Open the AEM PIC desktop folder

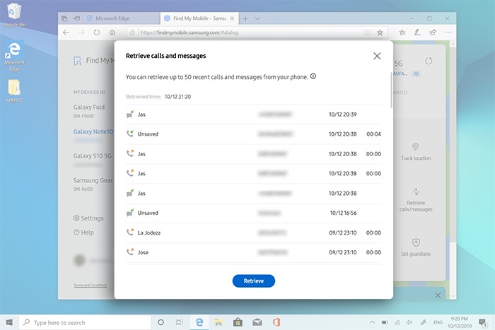(14, 91)
